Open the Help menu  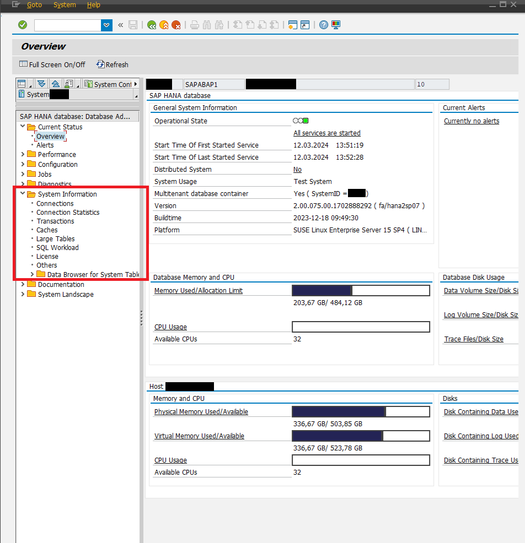tap(93, 5)
